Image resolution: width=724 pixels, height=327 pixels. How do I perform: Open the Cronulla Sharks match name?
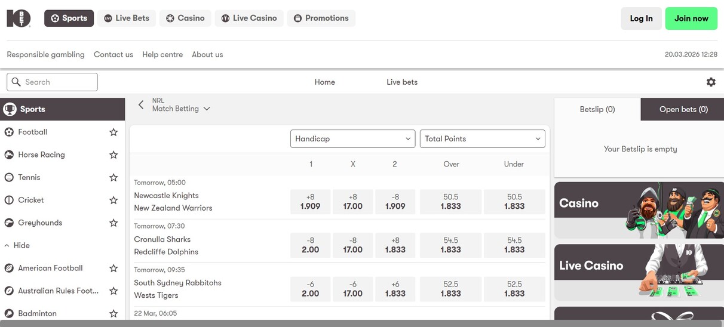point(162,239)
